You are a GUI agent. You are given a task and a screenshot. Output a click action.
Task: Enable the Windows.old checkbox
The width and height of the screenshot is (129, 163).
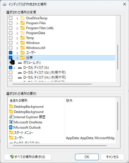coord(11,48)
